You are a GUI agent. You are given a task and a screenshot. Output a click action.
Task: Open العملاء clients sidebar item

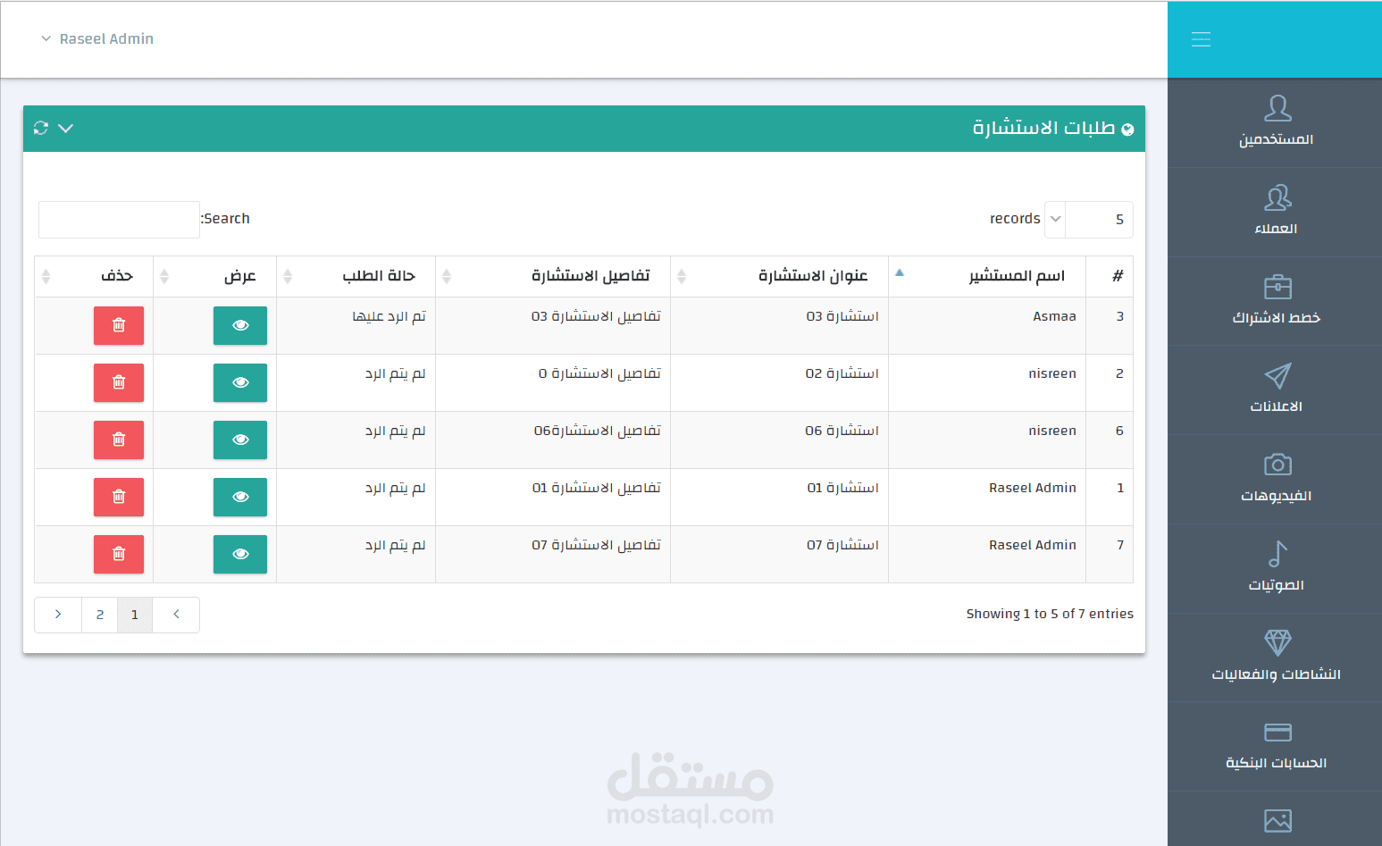(1276, 212)
